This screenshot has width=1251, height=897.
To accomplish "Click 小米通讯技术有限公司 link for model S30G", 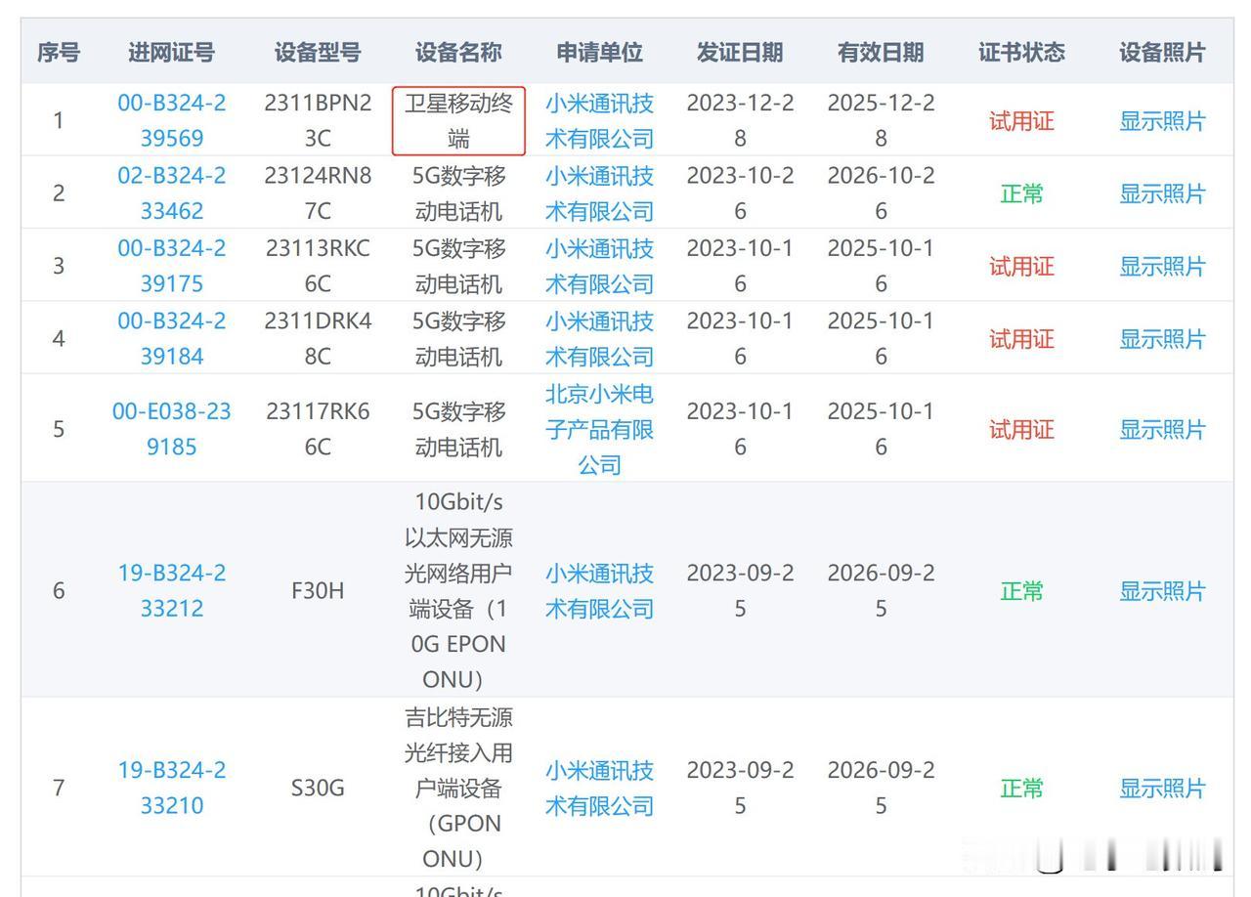I will (x=599, y=789).
